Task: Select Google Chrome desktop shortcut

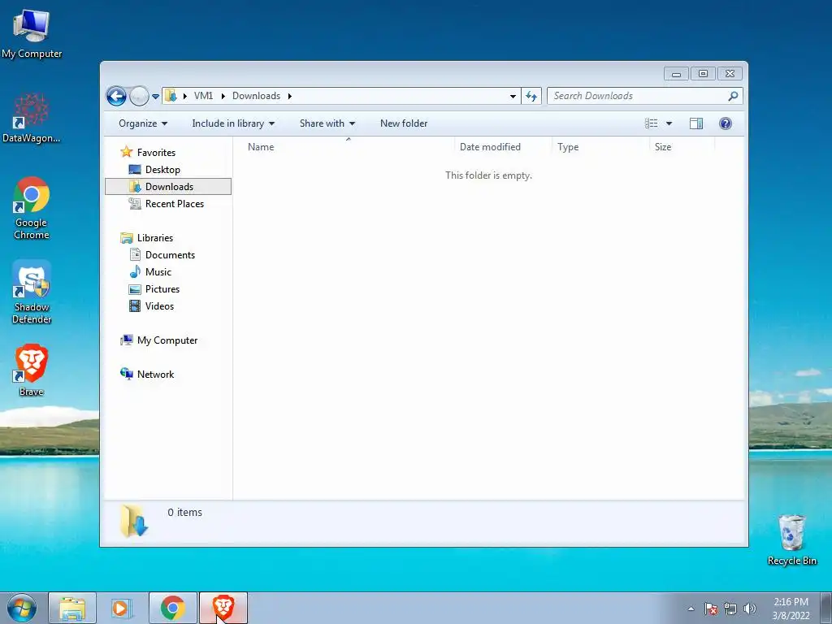Action: click(x=32, y=208)
